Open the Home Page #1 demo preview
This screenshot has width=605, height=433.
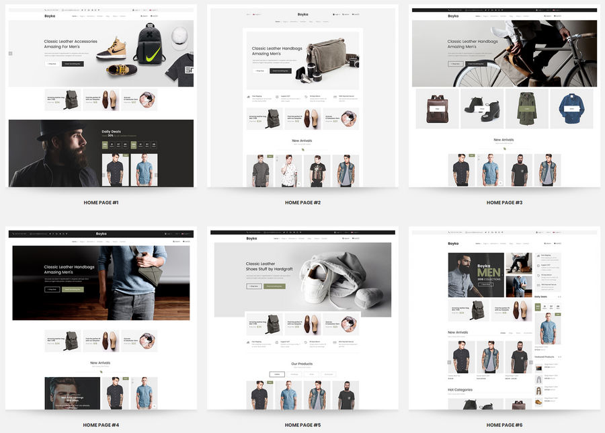tap(101, 95)
